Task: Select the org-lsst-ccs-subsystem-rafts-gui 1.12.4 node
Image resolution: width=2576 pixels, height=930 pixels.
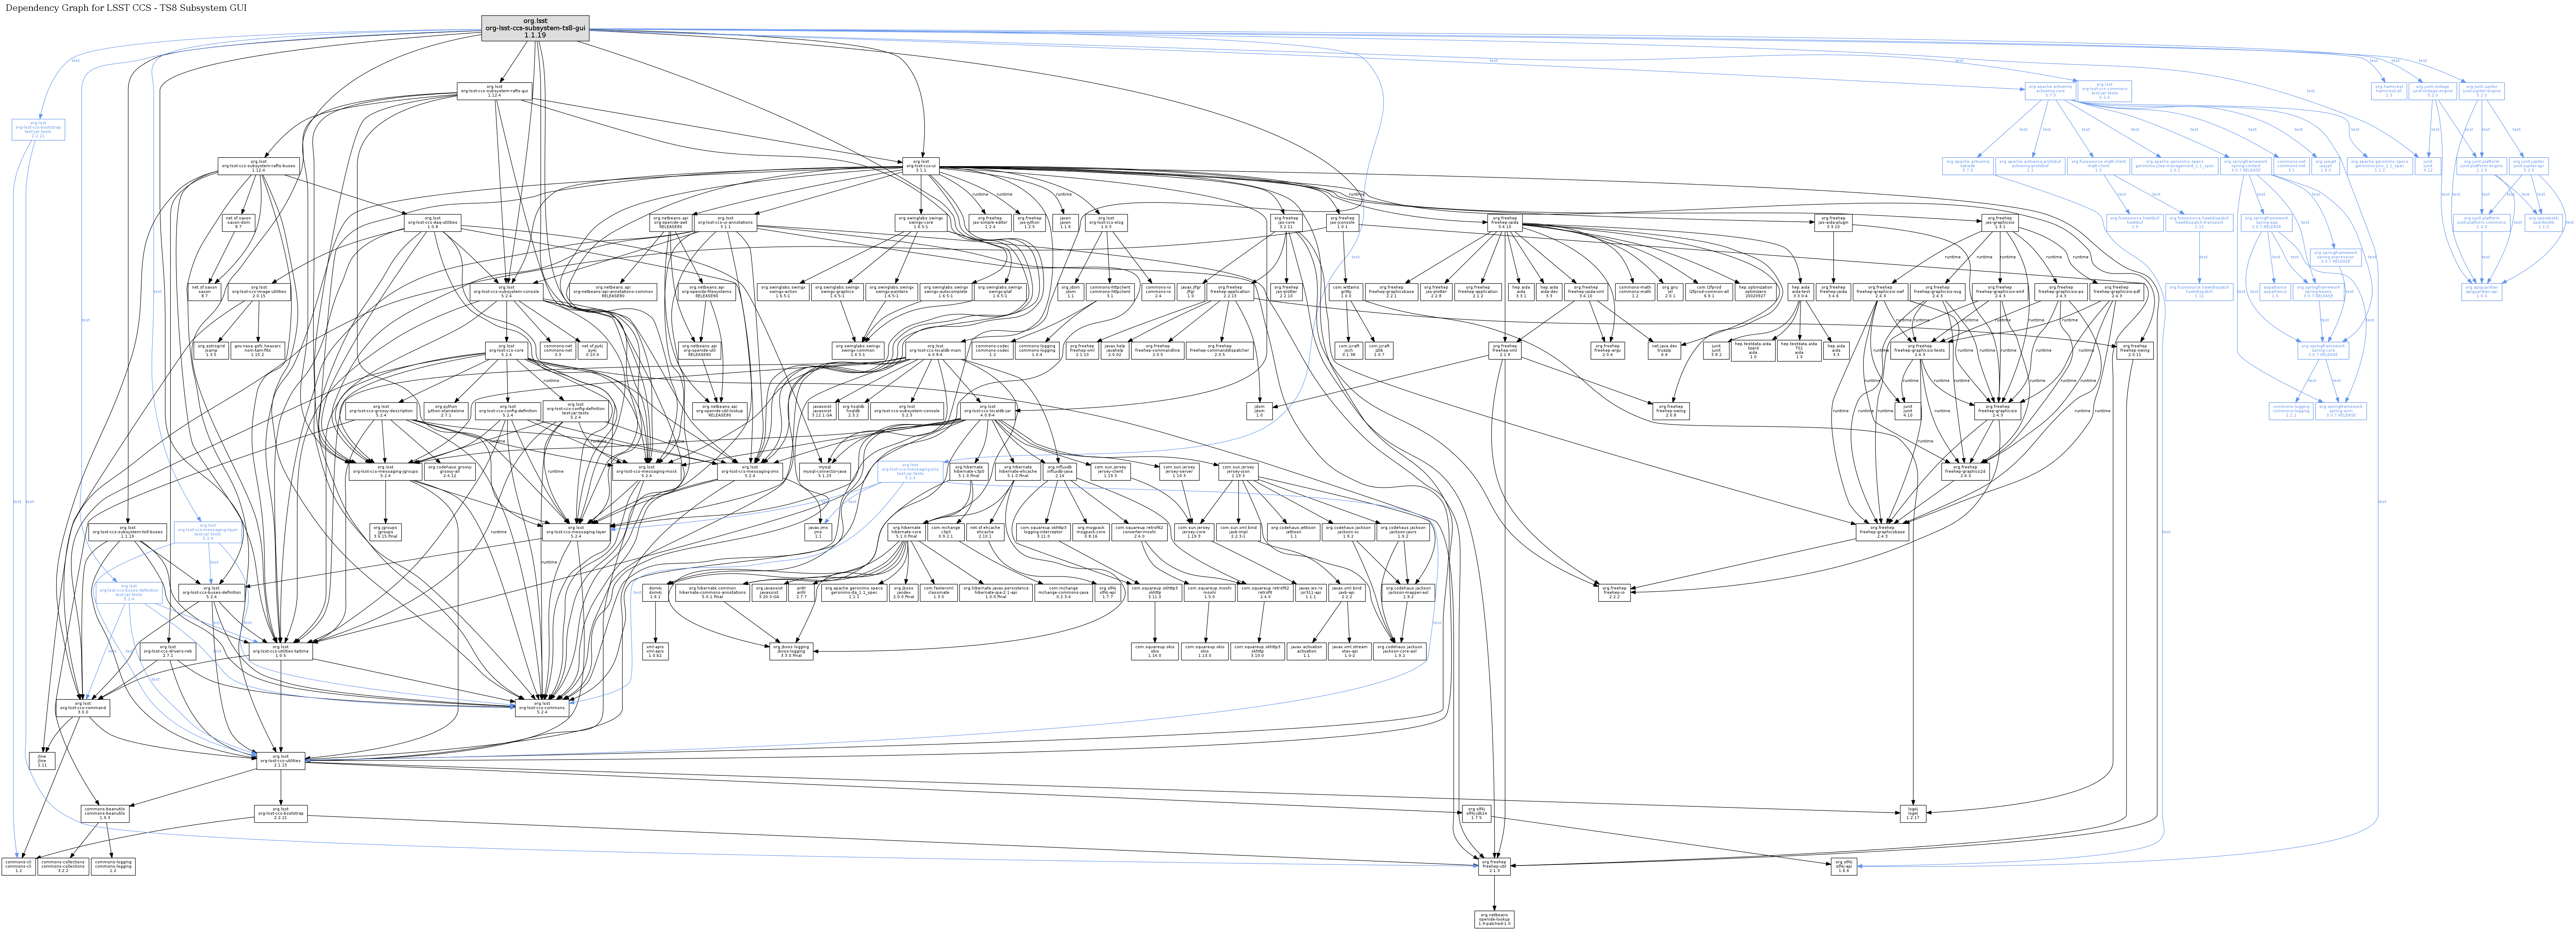Action: [x=494, y=91]
